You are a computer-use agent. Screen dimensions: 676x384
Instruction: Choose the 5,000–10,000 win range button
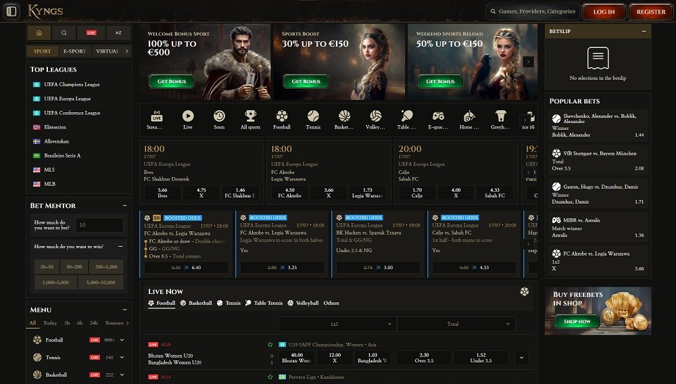point(101,283)
